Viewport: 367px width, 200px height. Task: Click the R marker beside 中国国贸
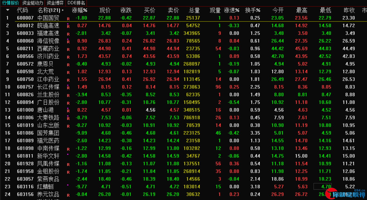[x=68, y=19]
